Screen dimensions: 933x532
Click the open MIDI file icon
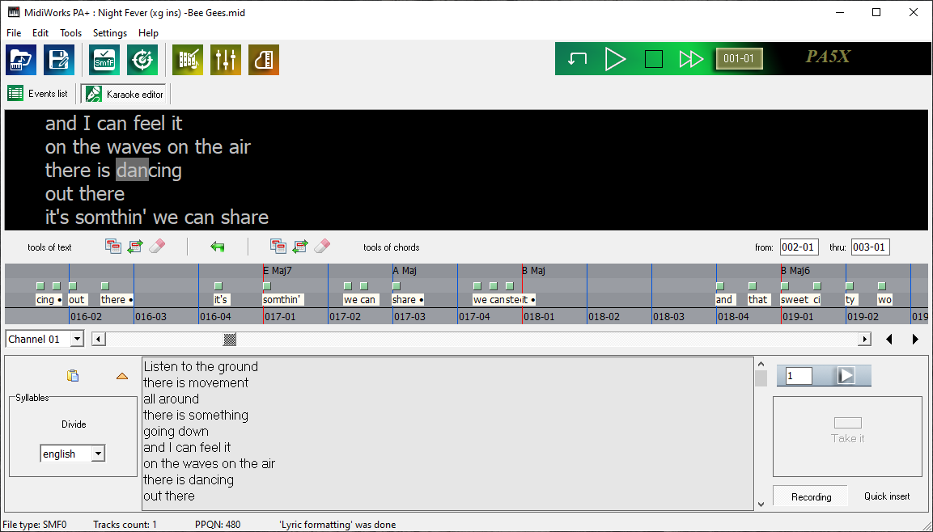tap(21, 60)
